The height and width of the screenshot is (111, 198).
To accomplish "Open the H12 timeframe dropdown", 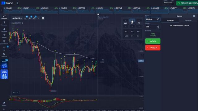I will [x=15, y=92].
